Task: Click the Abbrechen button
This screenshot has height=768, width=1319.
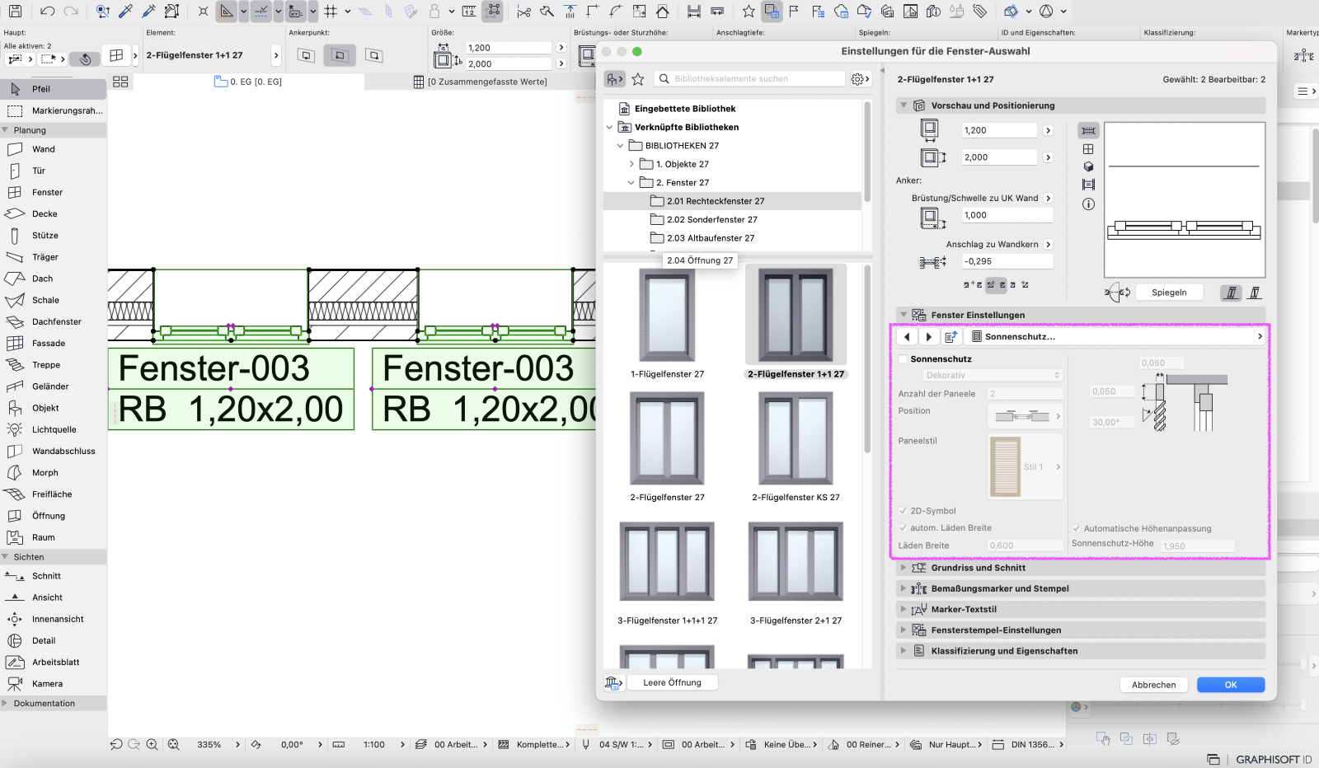Action: pos(1153,685)
